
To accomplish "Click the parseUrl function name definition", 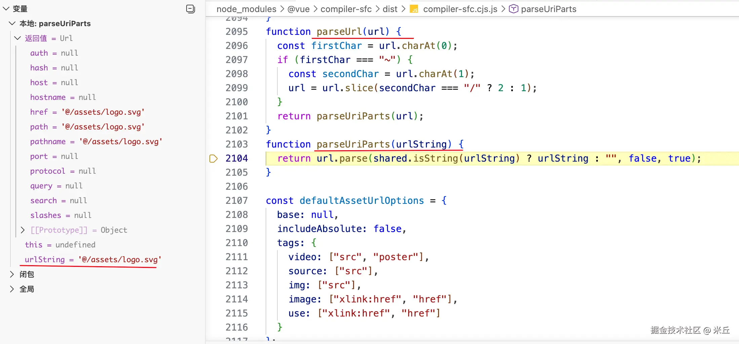I will (339, 32).
